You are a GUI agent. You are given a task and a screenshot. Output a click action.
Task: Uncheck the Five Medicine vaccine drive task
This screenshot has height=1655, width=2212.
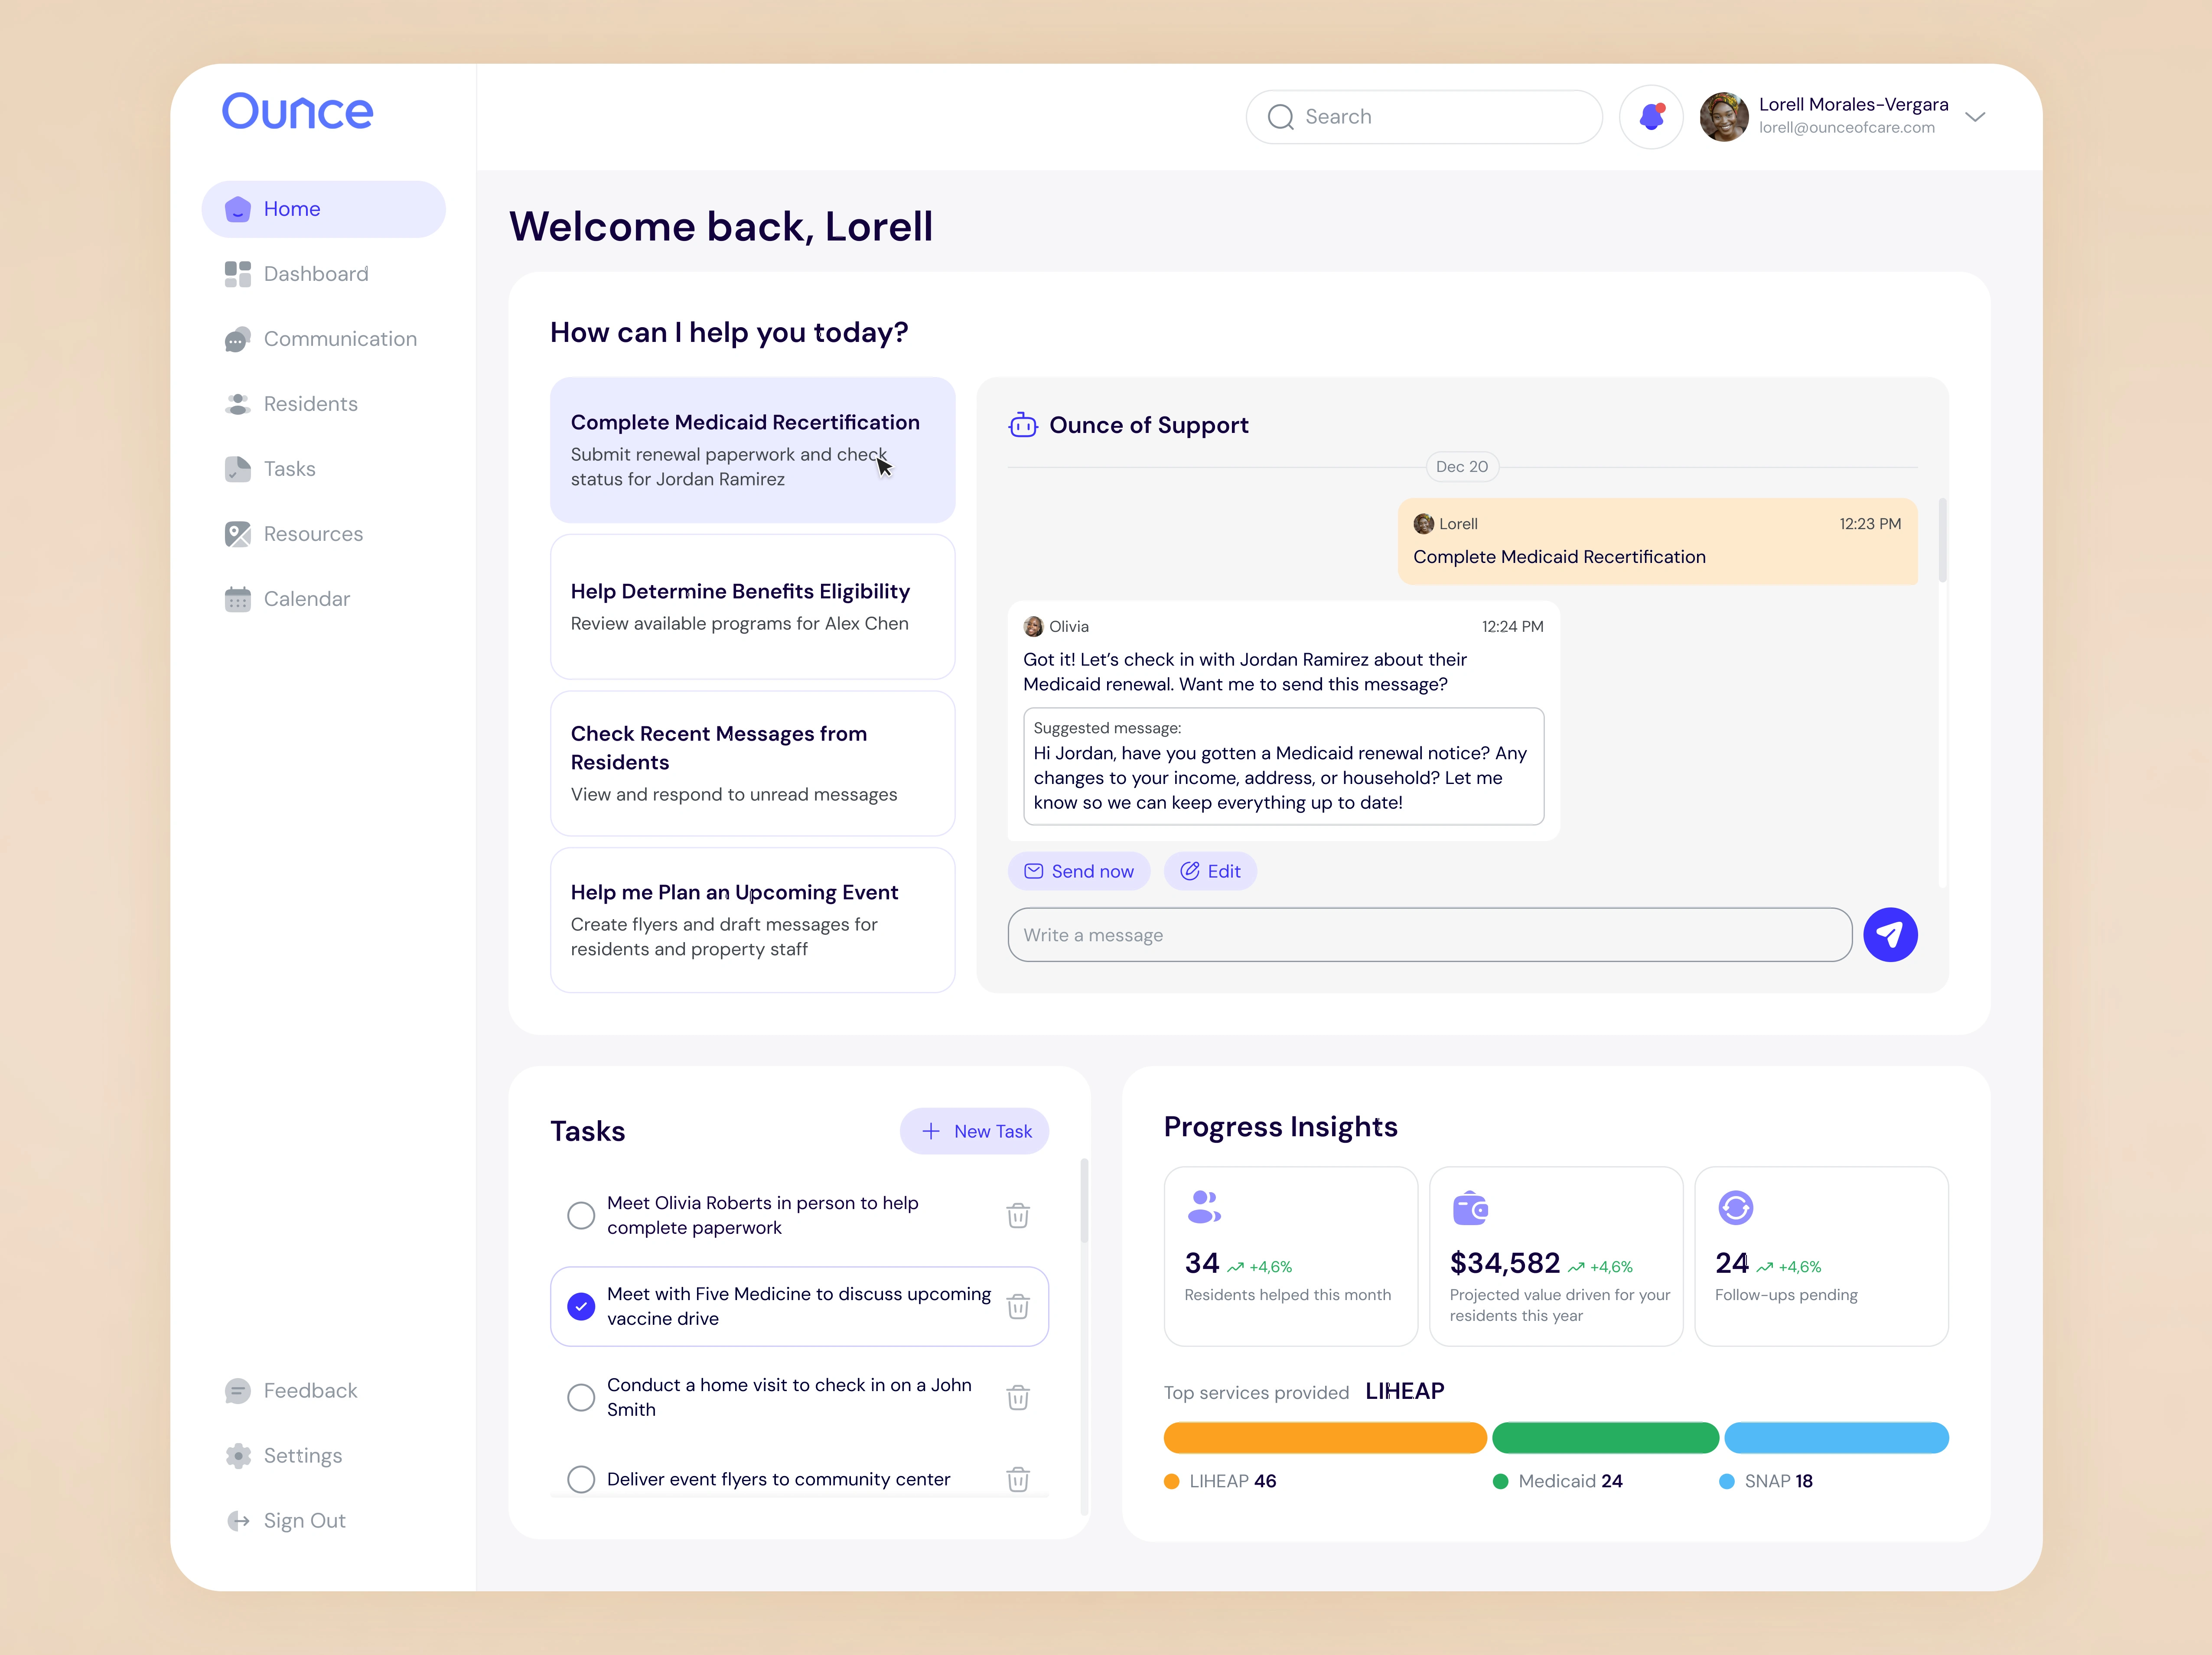coord(581,1306)
